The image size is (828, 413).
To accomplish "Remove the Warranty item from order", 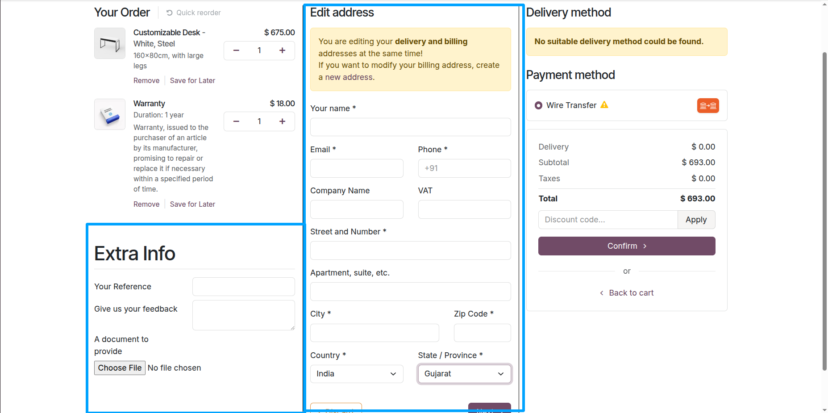I will (x=146, y=204).
